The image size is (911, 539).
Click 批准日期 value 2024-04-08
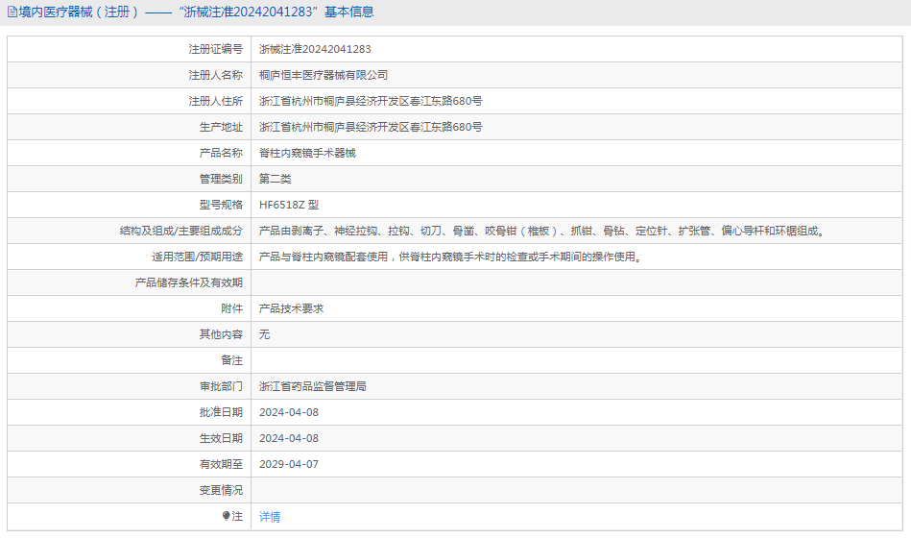point(289,412)
